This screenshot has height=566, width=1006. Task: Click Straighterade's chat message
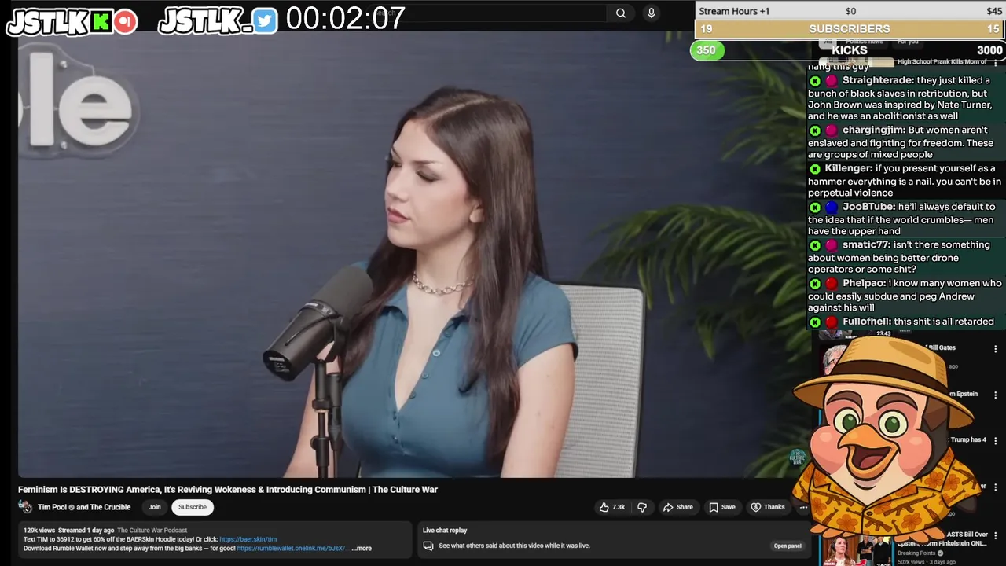click(x=904, y=98)
